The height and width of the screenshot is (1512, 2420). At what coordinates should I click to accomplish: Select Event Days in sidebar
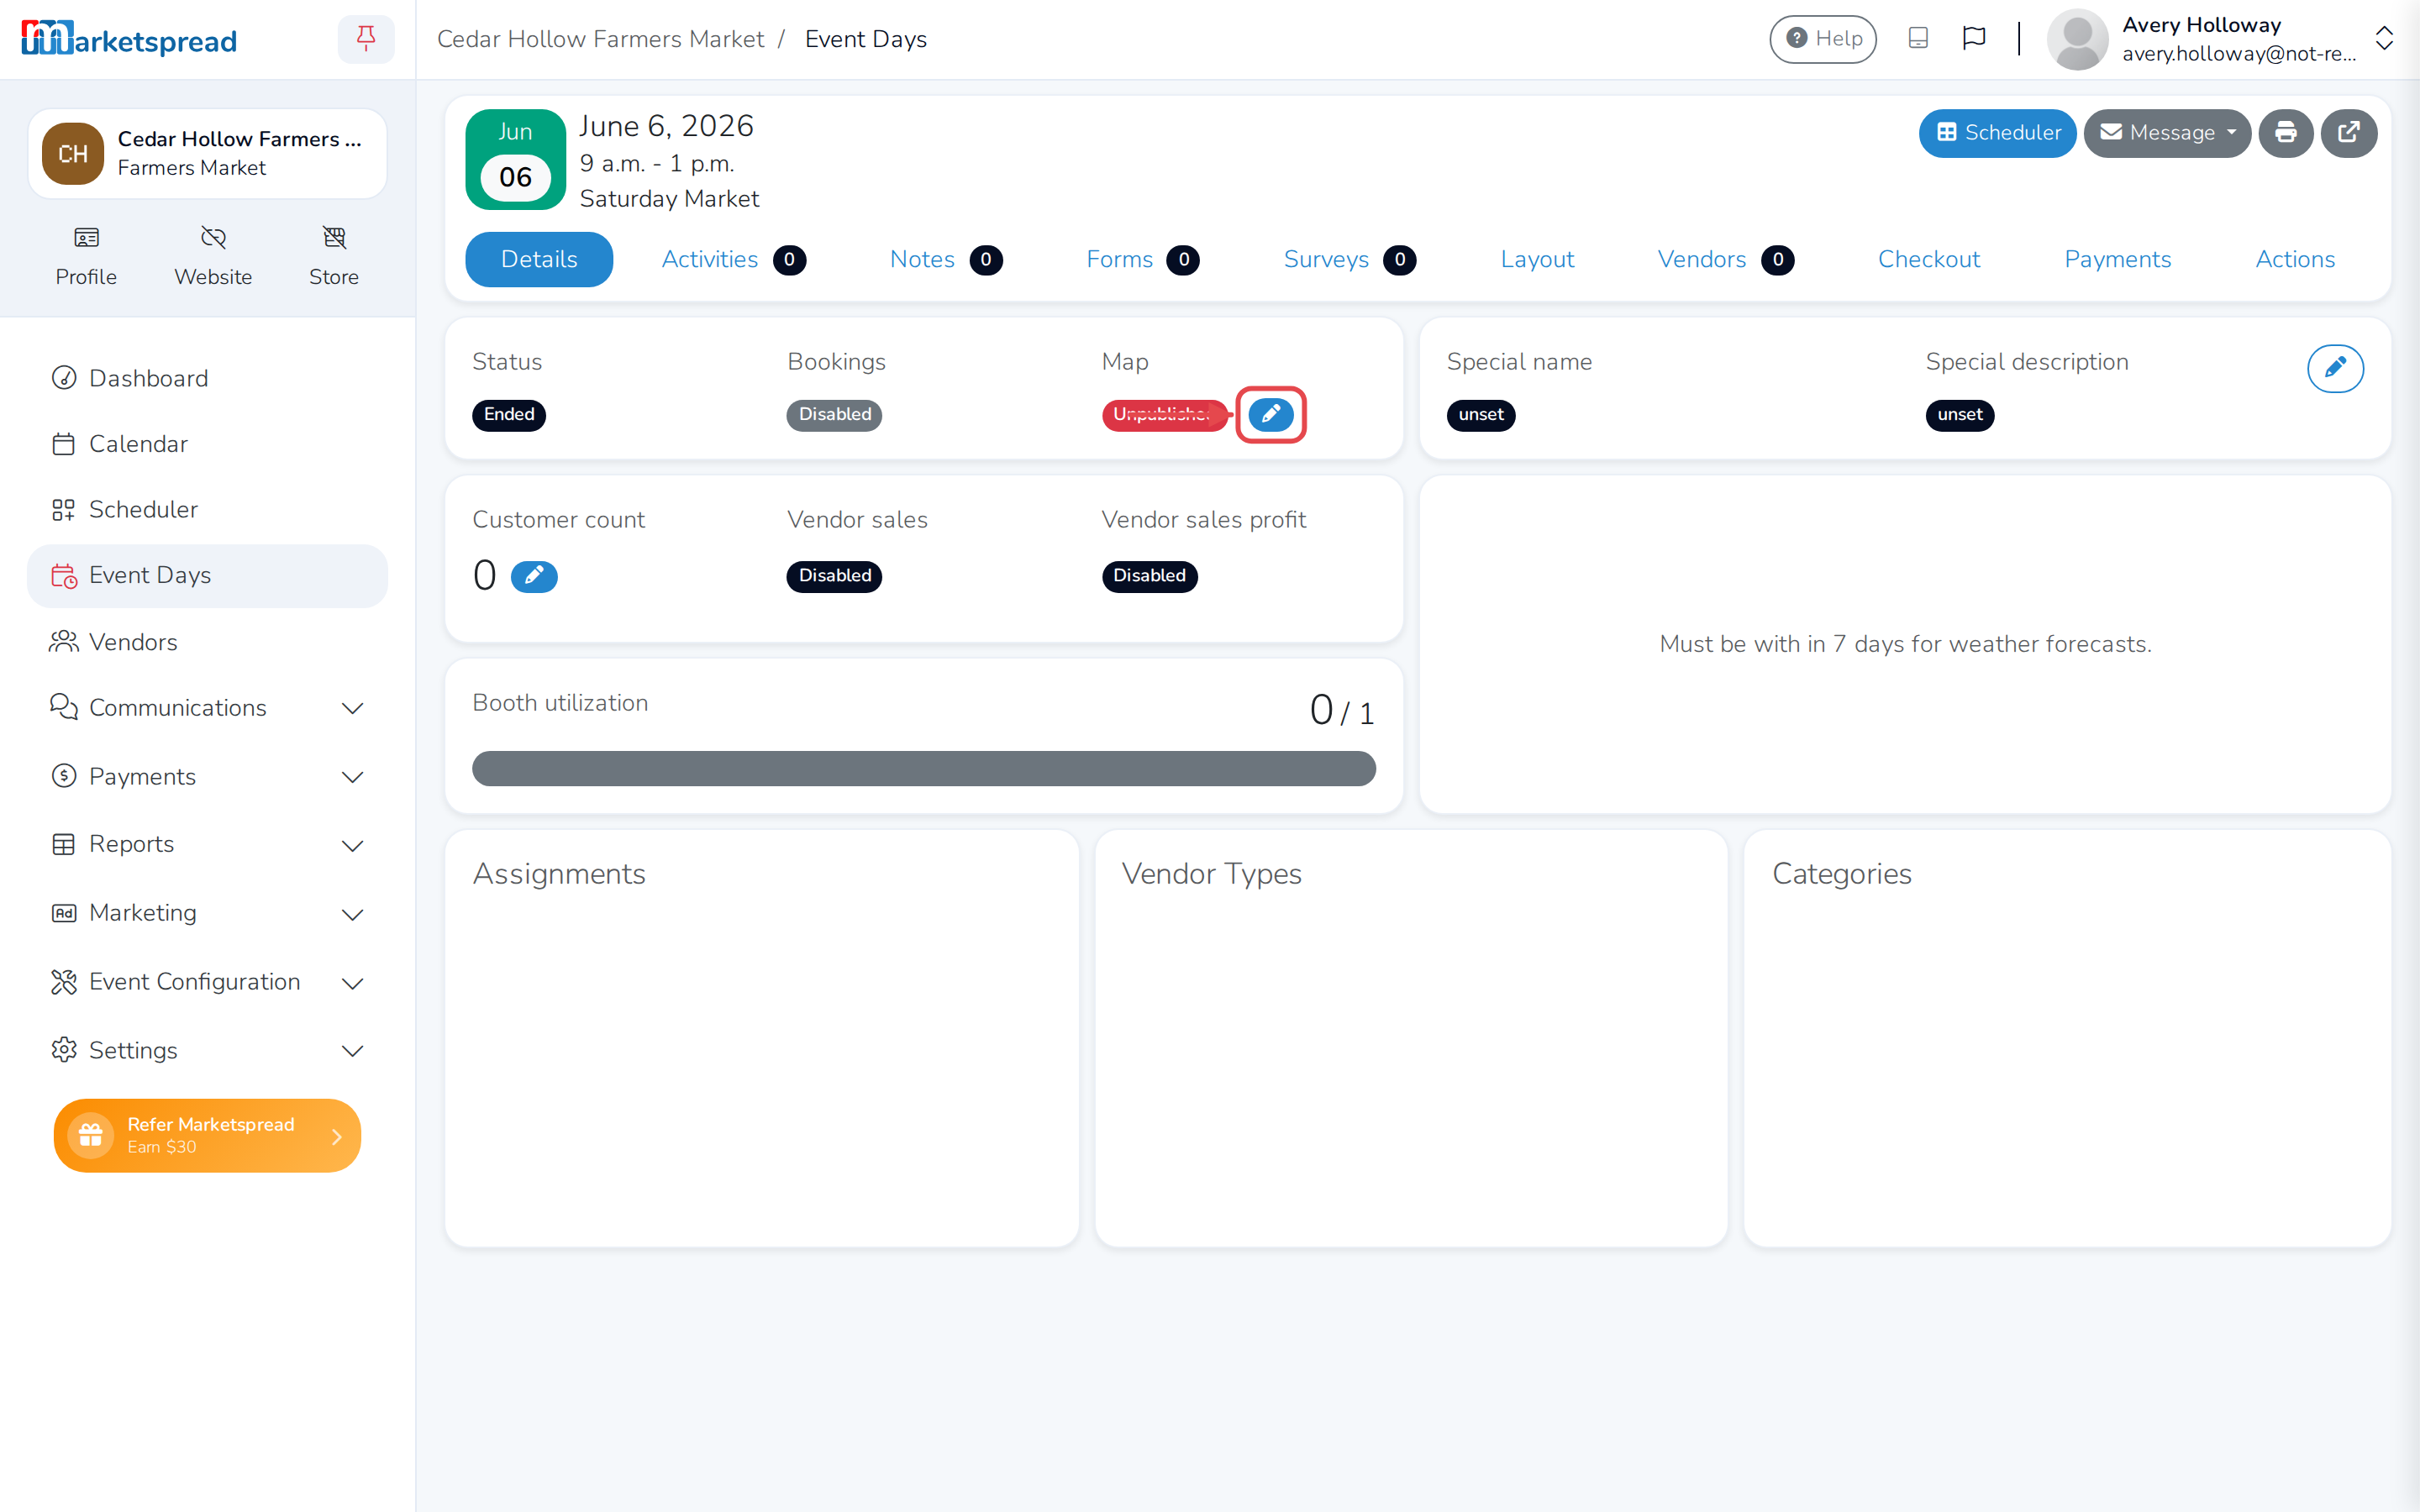click(207, 576)
